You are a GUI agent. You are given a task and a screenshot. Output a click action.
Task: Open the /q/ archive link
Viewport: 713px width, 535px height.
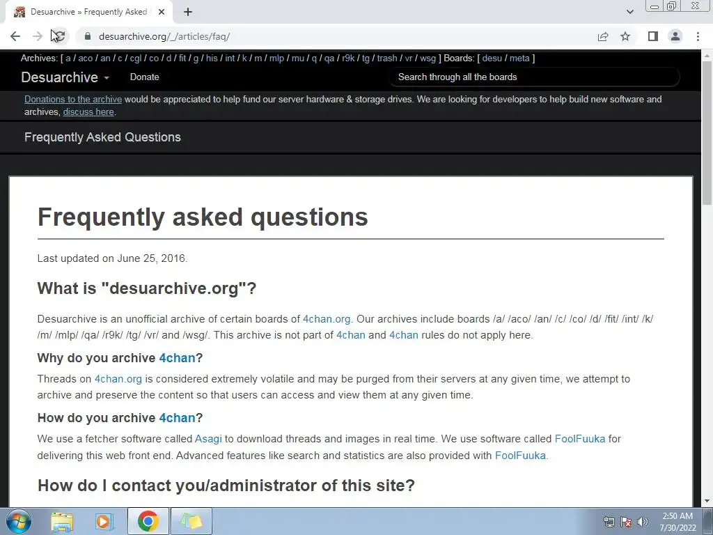click(x=314, y=59)
